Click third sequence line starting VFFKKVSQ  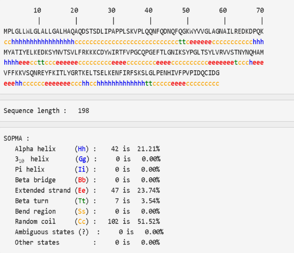coord(111,73)
